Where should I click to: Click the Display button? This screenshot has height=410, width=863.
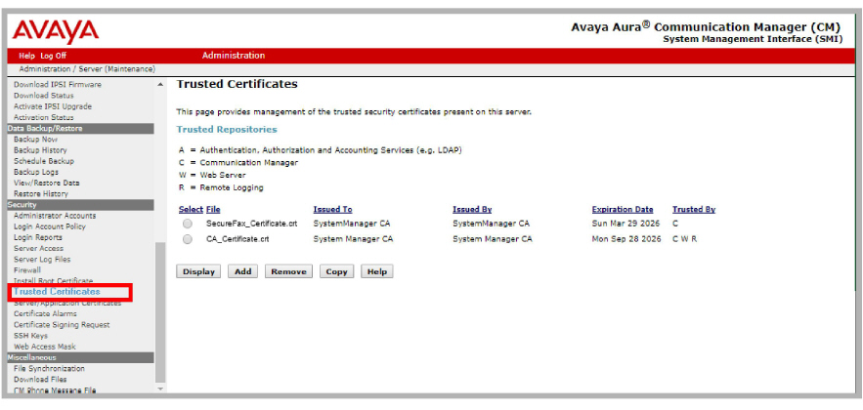198,271
